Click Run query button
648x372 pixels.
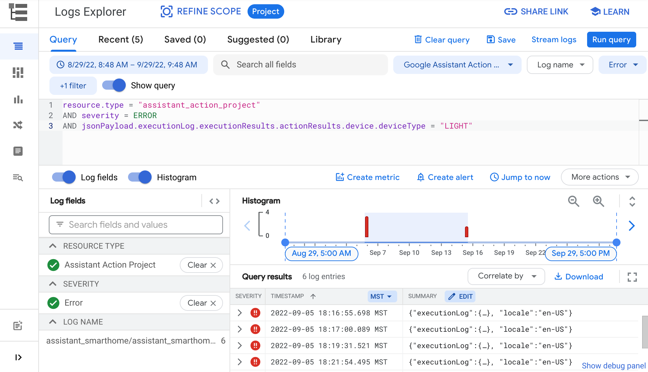pos(611,40)
